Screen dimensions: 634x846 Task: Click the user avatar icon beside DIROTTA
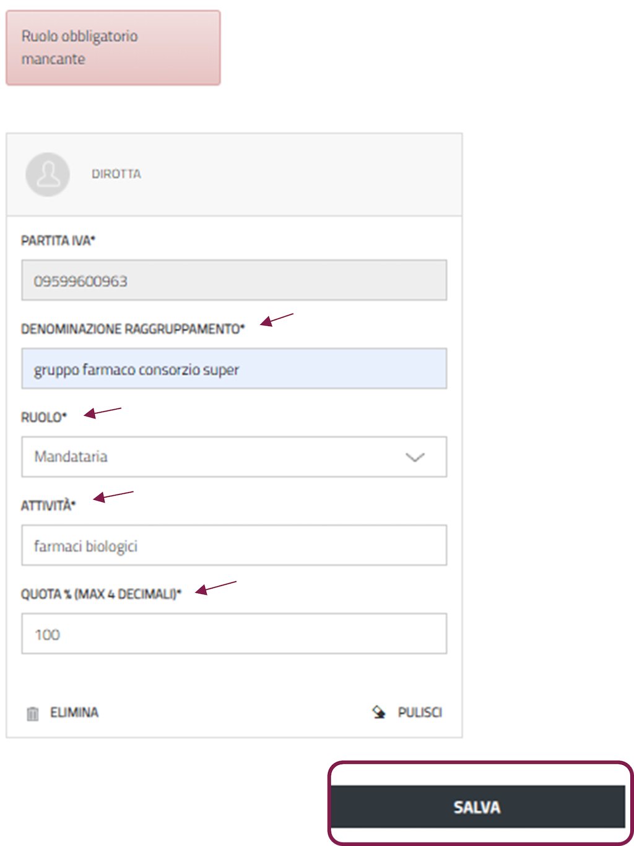coord(48,175)
